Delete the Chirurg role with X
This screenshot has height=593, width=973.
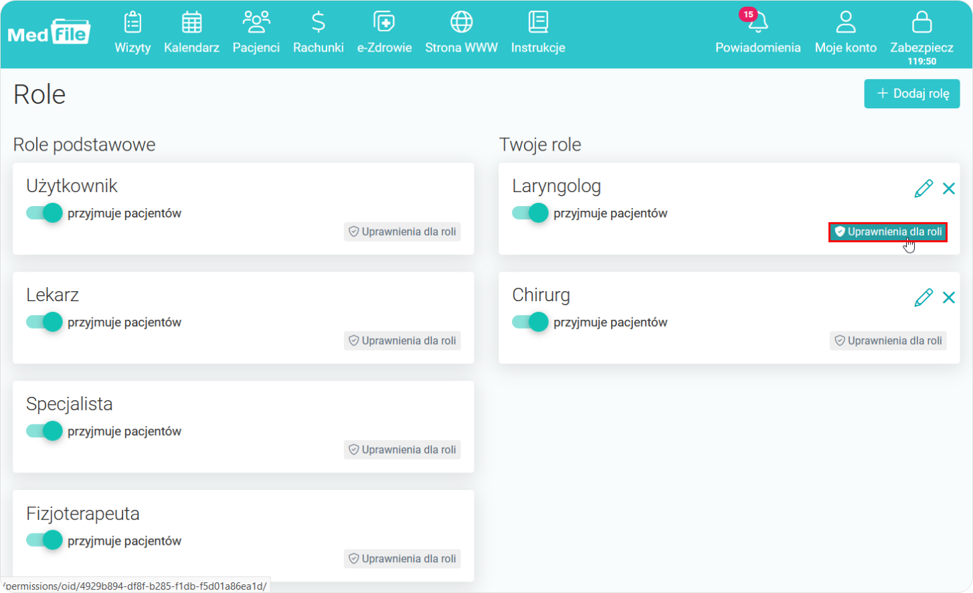click(949, 298)
